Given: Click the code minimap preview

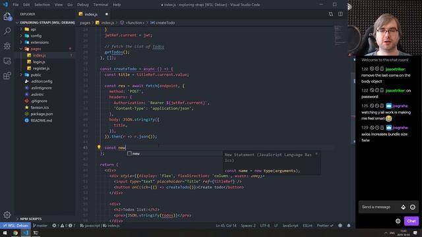Looking at the screenshot, I should tap(340, 35).
